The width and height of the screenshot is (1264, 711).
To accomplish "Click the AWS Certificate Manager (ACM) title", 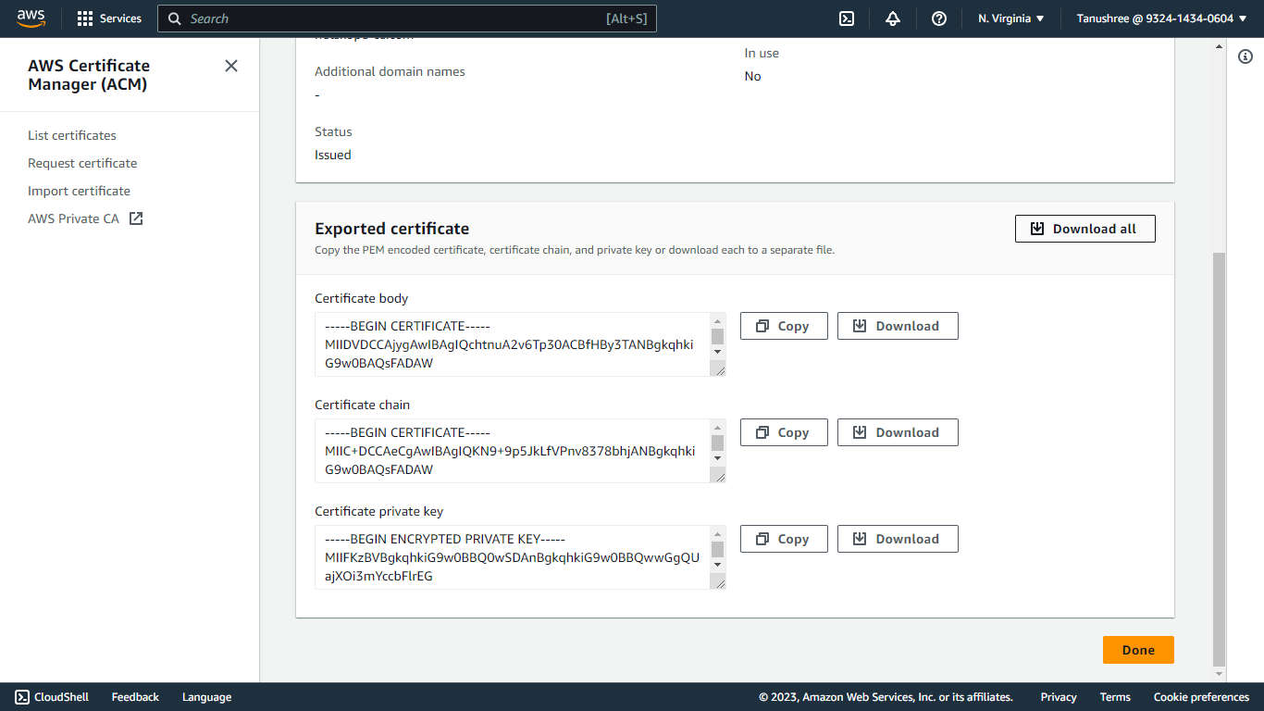I will [x=89, y=75].
